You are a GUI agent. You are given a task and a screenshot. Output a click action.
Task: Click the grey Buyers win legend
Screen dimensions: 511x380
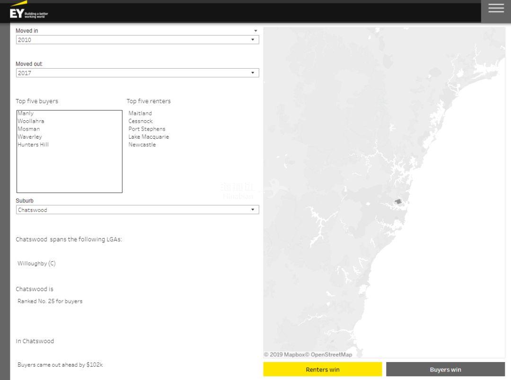coord(446,370)
